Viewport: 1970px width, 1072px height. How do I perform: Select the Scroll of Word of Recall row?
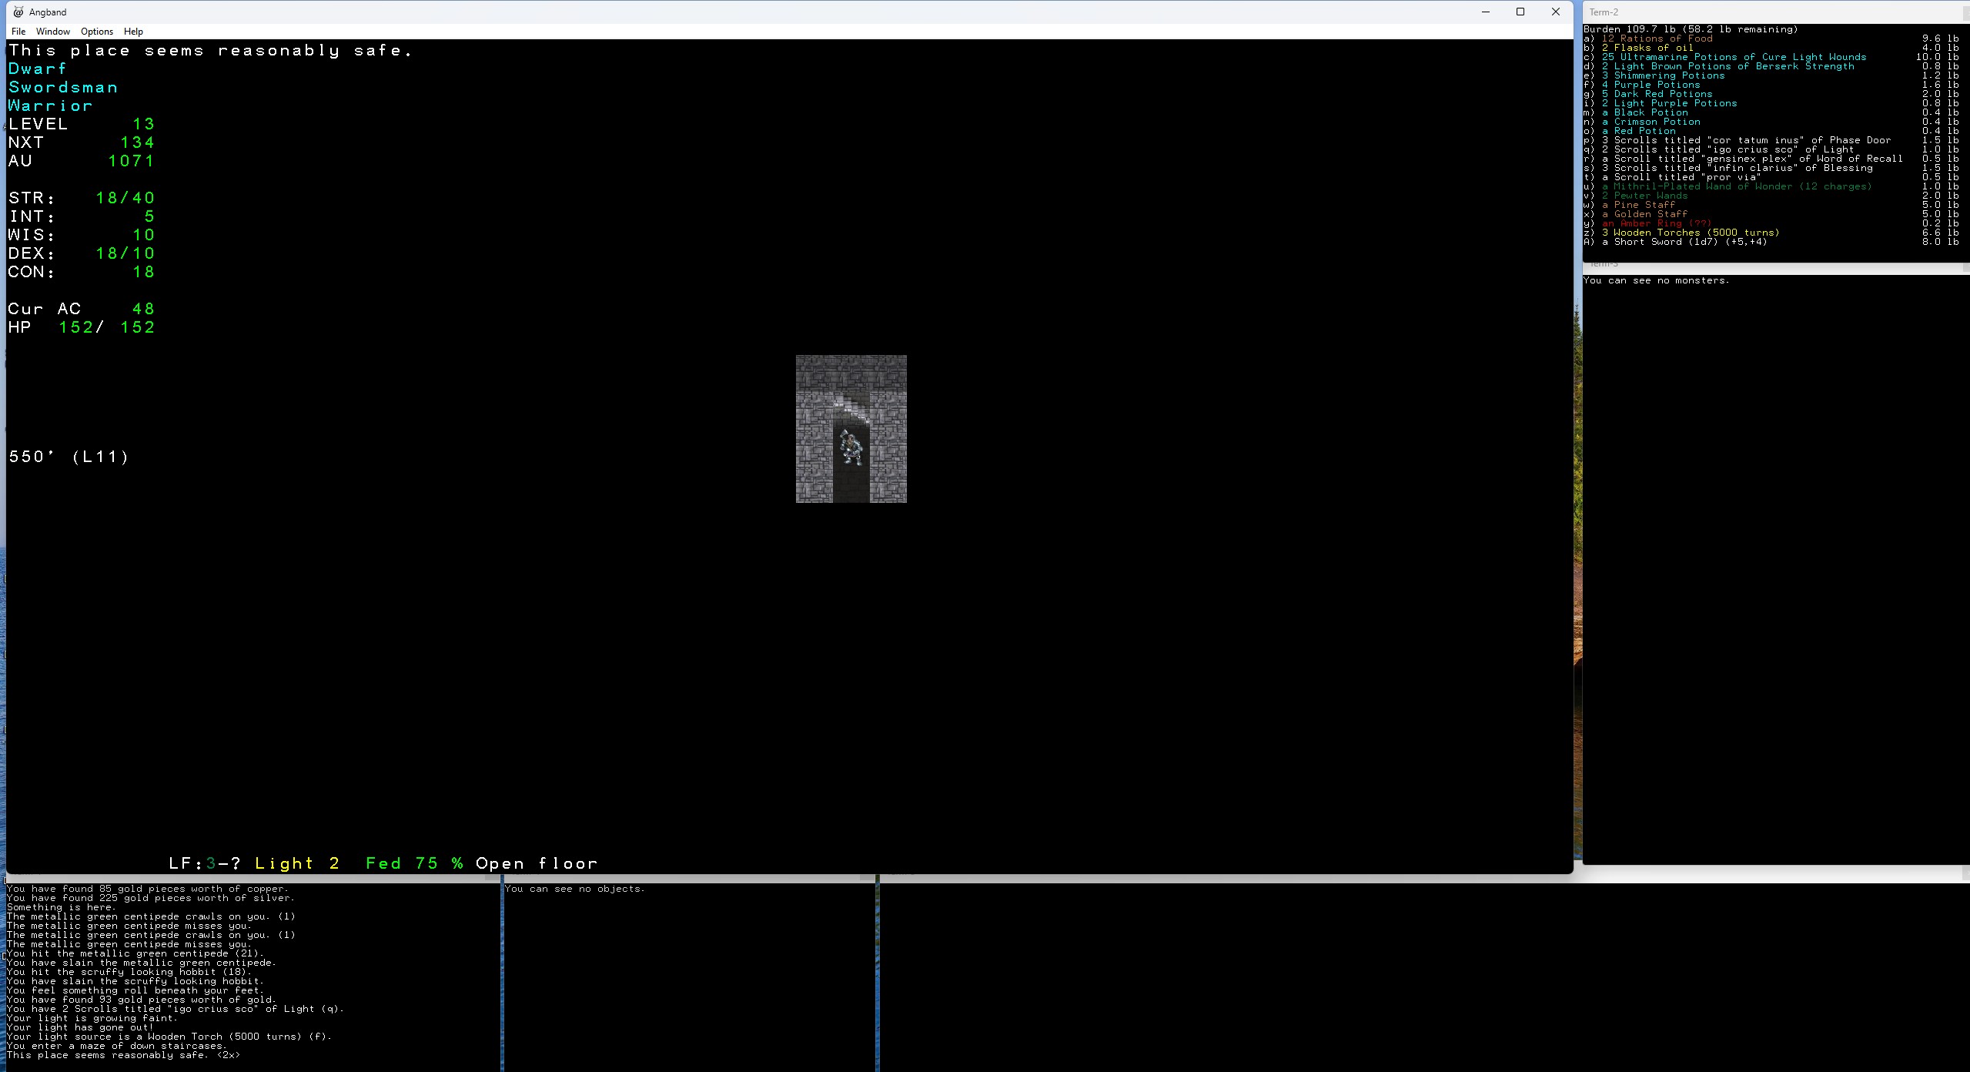[x=1771, y=159]
